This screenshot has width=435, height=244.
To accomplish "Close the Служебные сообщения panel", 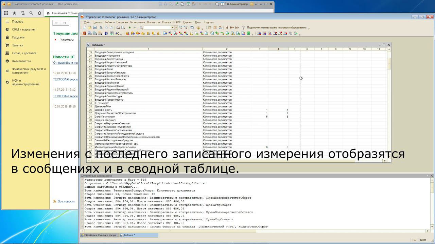I will pyautogui.click(x=432, y=176).
